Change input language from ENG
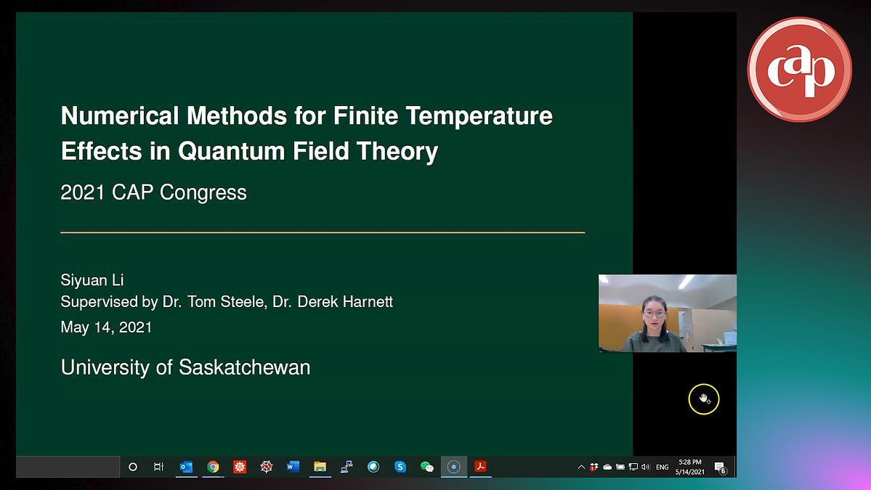 pos(662,467)
